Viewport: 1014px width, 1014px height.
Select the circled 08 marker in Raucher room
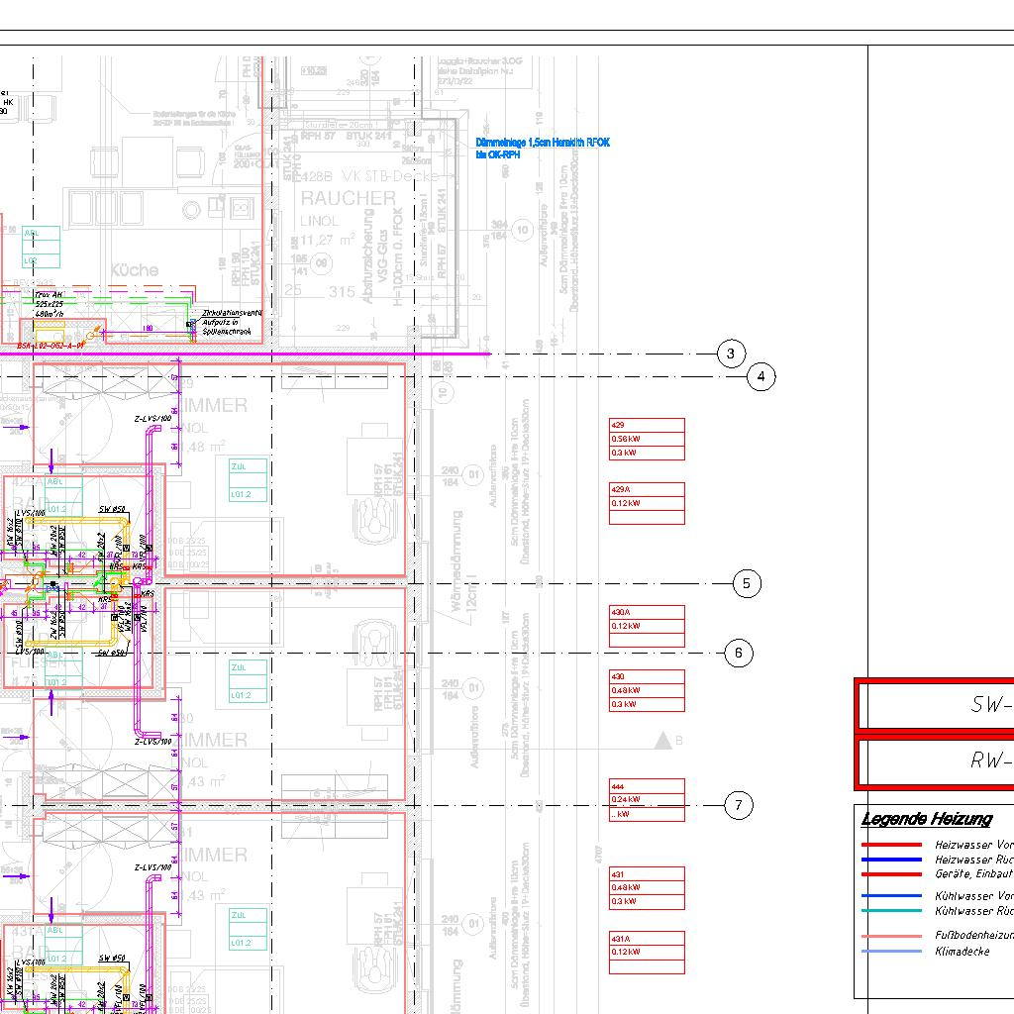(x=322, y=261)
